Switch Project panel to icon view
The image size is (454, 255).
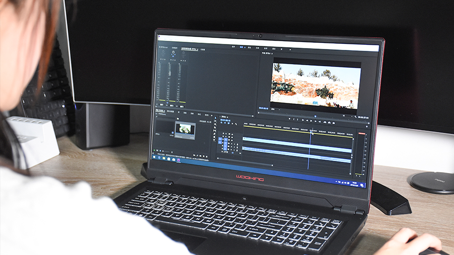160,151
